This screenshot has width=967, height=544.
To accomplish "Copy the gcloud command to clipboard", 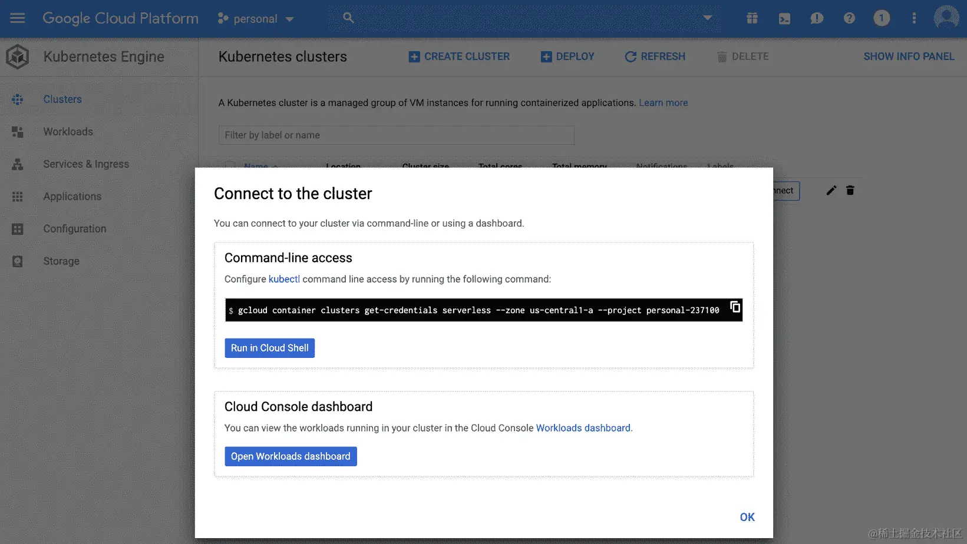I will [735, 307].
